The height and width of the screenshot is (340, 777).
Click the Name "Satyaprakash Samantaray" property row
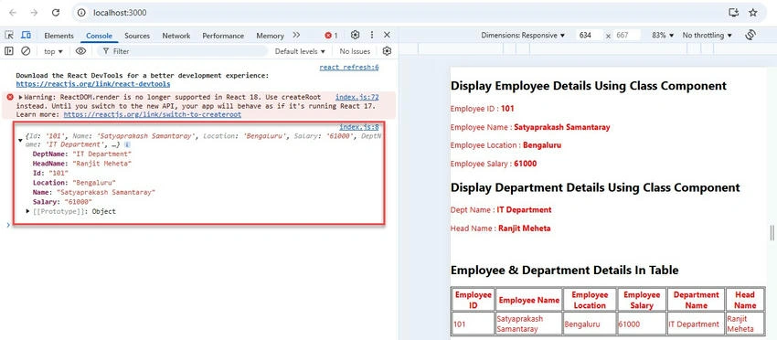click(94, 192)
